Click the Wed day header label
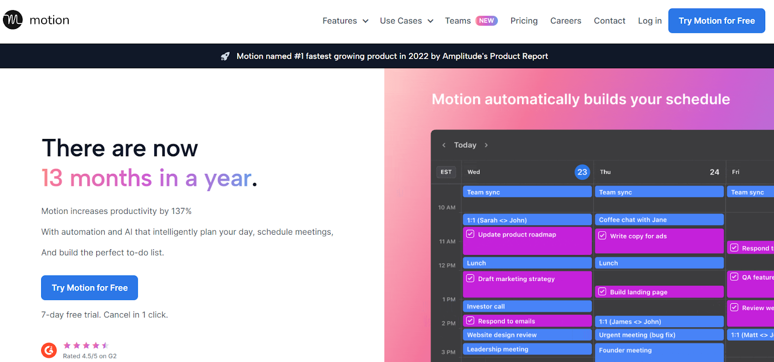 tap(474, 172)
